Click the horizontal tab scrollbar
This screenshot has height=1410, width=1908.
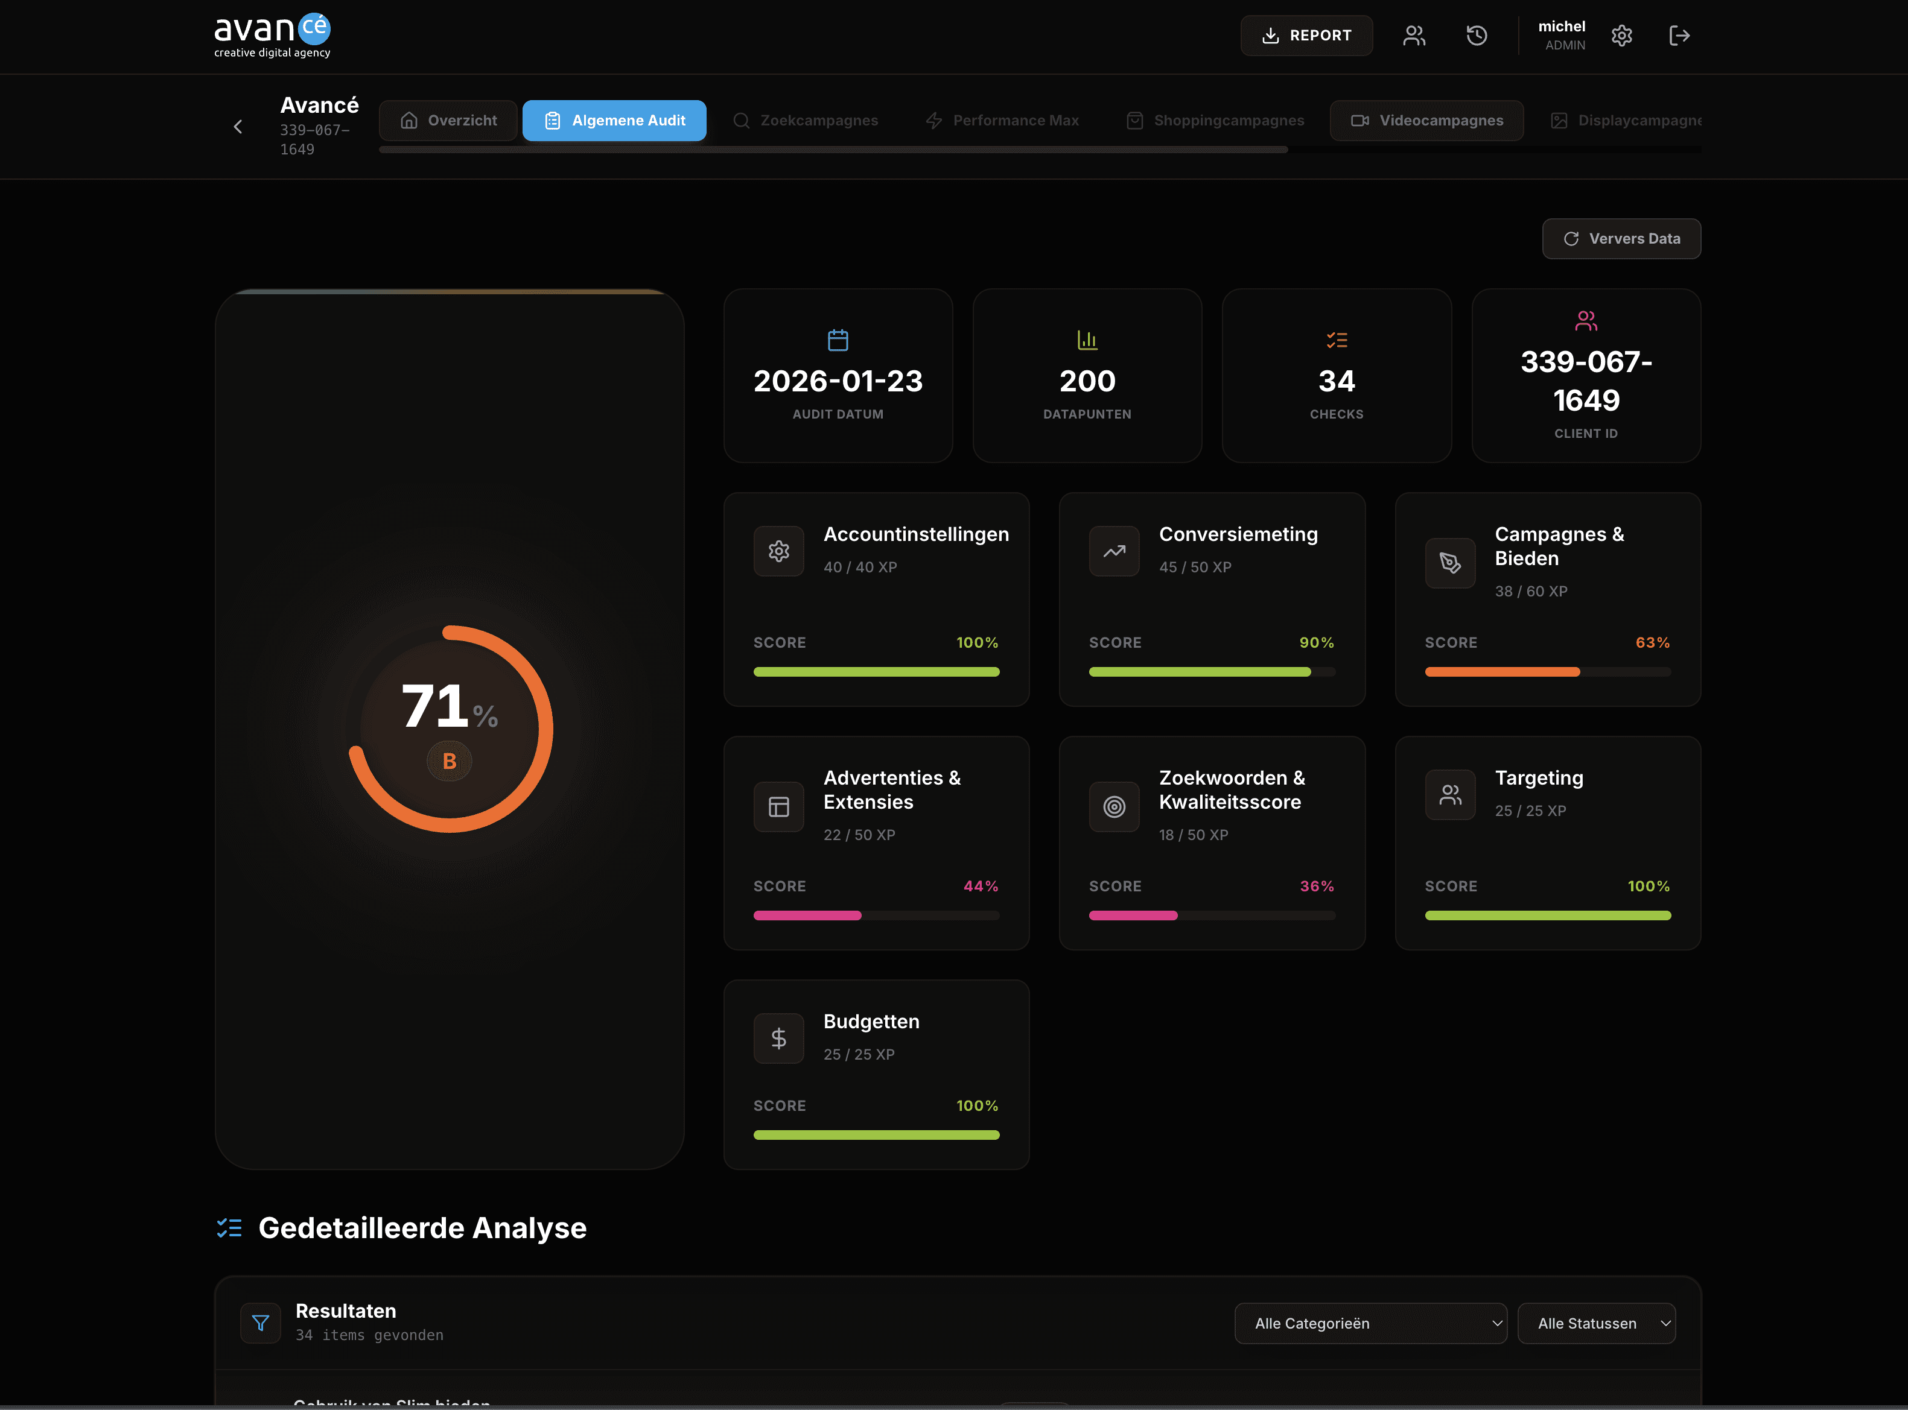point(833,150)
